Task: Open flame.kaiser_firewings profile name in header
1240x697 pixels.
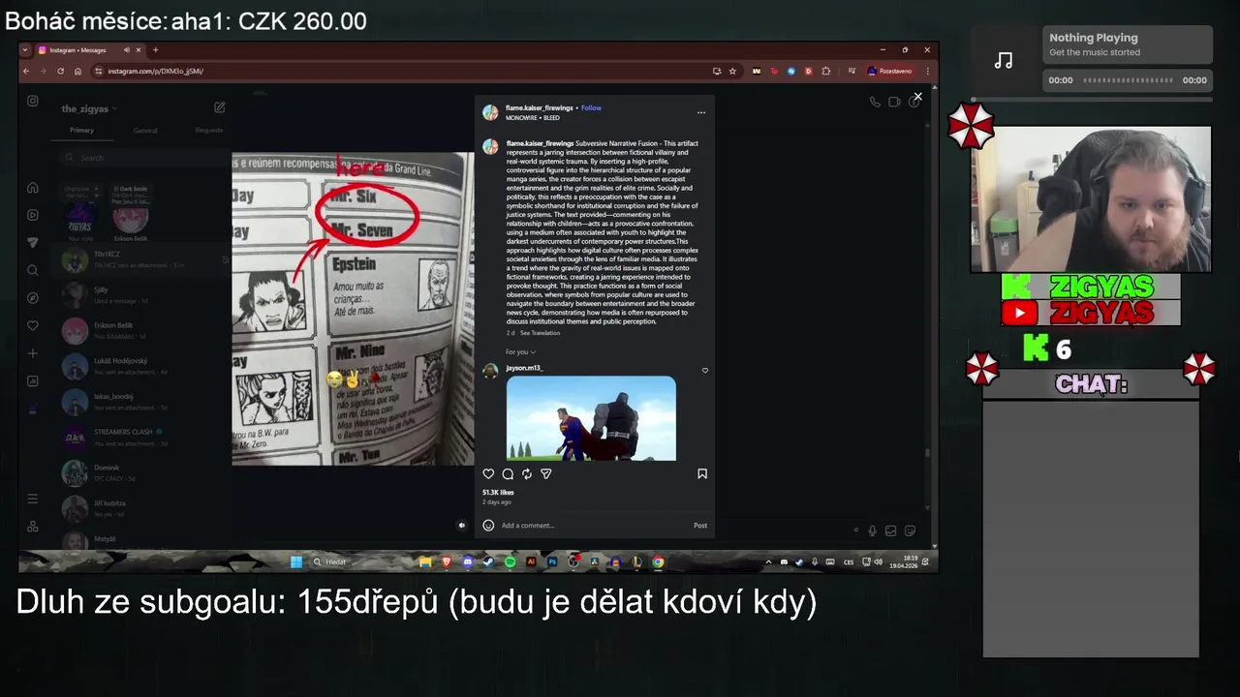Action: 540,108
